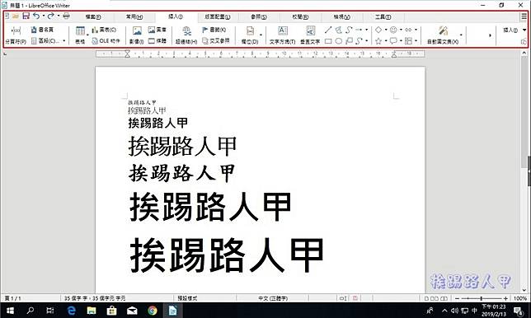Viewport: 531px width, 318px height.
Task: Switch to the Home (常用) tab
Action: pos(134,16)
